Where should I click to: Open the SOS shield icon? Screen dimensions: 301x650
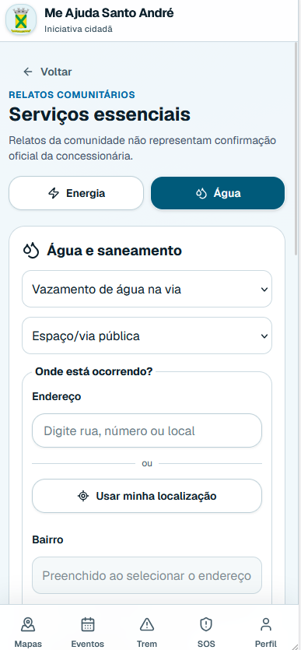206,624
